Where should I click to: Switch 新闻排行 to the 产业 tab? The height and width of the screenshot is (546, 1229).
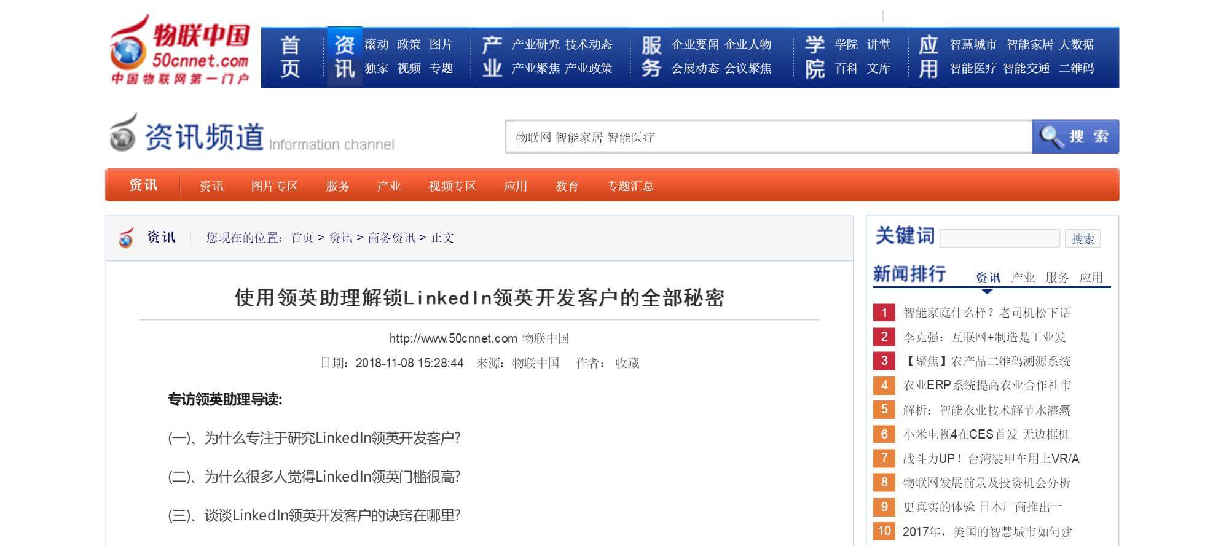click(x=1023, y=278)
